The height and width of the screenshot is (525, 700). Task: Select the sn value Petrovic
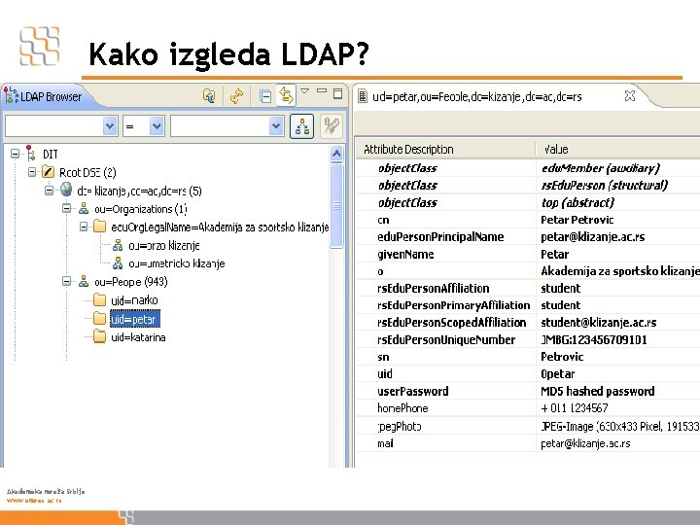[x=562, y=357]
